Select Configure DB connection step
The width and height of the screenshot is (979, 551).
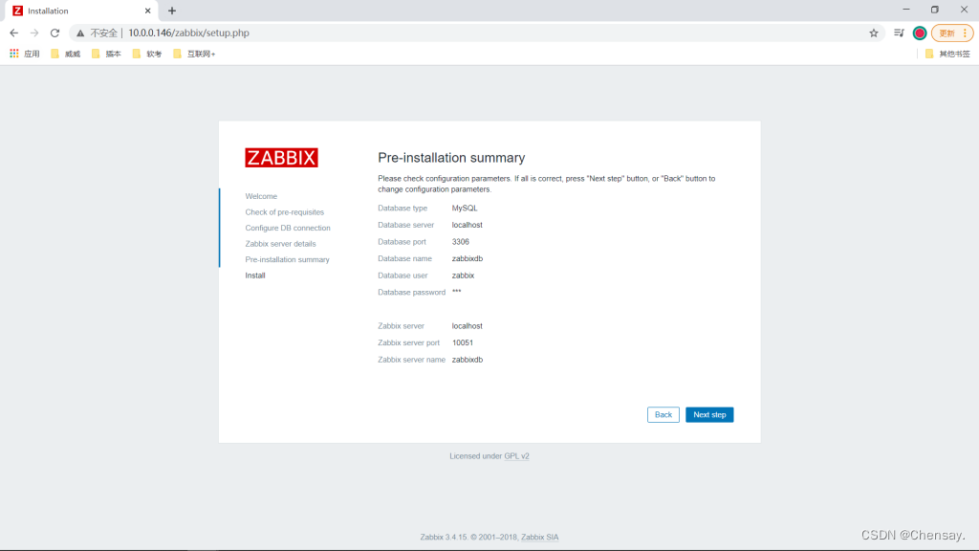(288, 228)
